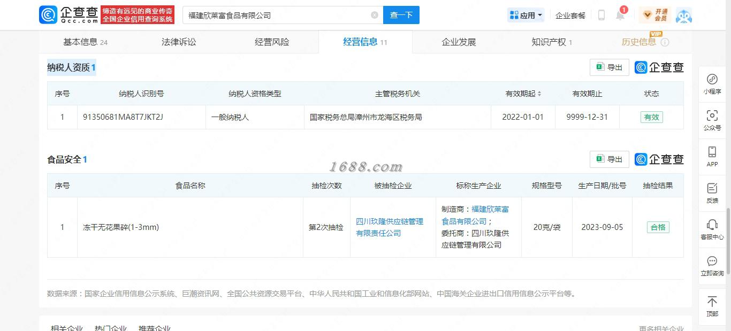The height and width of the screenshot is (331, 731).
Task: Click 冻干无花果碎(1-3mm) food name
Action: point(121,227)
